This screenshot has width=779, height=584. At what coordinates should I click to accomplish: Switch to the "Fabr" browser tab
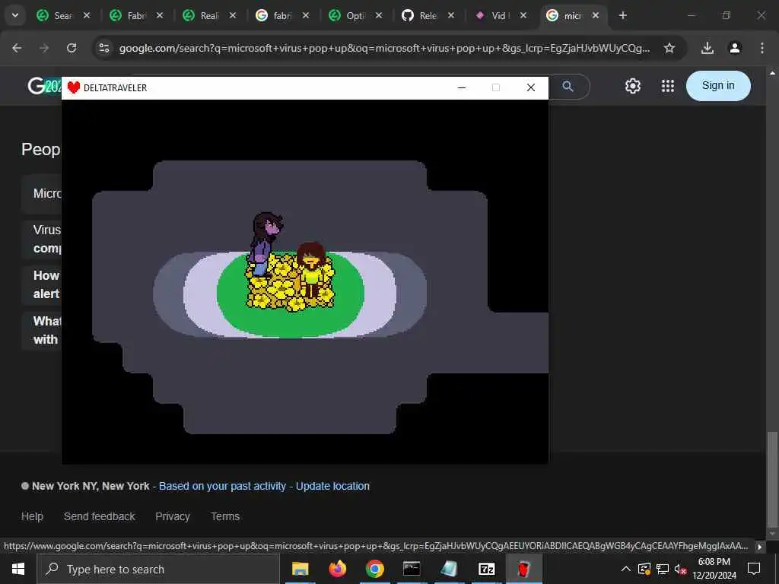(128, 15)
